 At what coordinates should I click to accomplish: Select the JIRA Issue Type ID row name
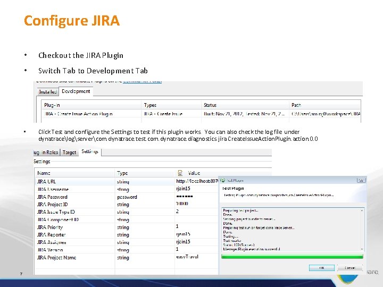(x=56, y=212)
